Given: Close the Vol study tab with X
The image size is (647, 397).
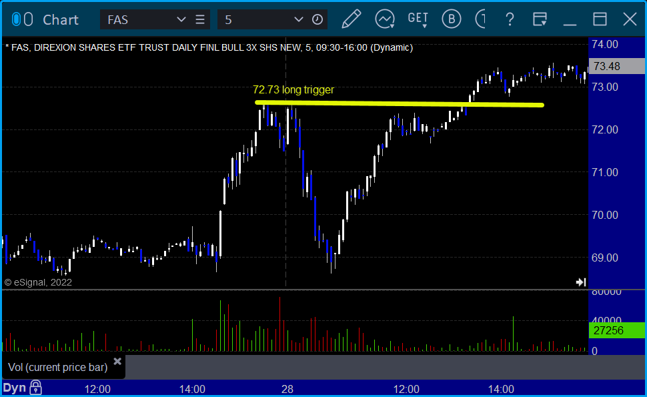Looking at the screenshot, I should (117, 362).
